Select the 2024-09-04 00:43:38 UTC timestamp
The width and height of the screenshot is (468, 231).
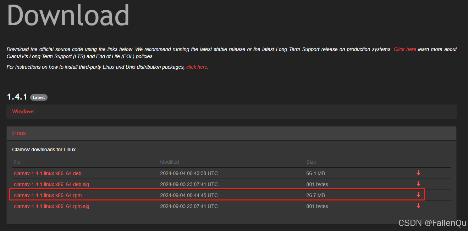point(189,173)
